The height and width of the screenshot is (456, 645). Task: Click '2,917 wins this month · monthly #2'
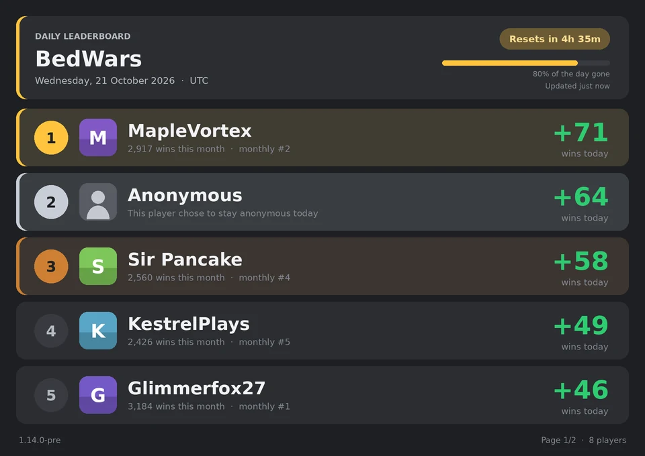coord(209,149)
